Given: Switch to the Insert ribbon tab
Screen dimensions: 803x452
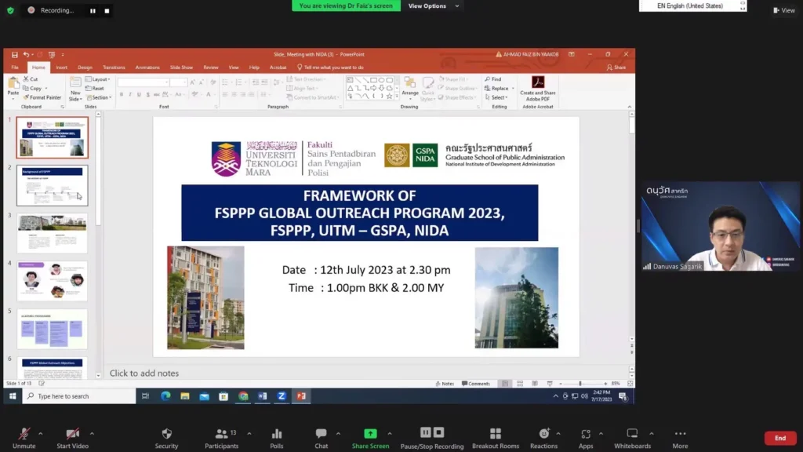Looking at the screenshot, I should coord(61,67).
